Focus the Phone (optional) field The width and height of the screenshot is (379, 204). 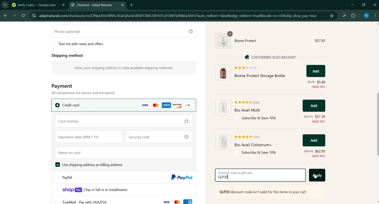[124, 31]
